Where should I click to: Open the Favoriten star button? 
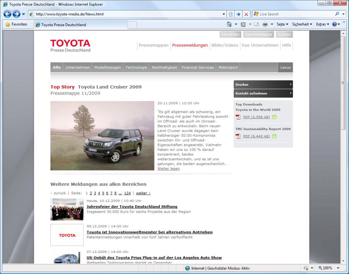pos(16,24)
